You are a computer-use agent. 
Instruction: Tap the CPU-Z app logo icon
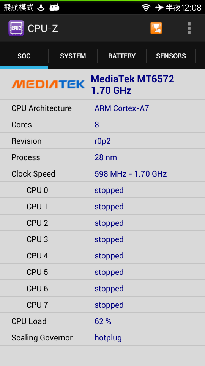(16, 28)
